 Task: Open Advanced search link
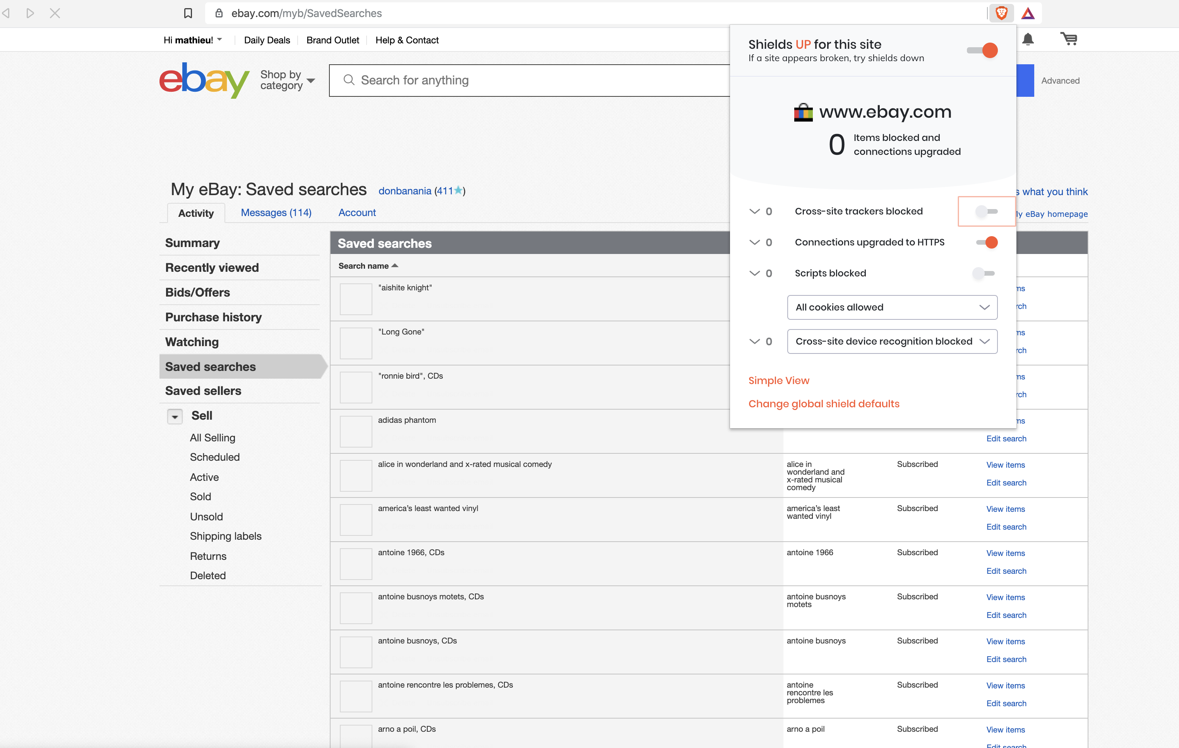[1060, 80]
